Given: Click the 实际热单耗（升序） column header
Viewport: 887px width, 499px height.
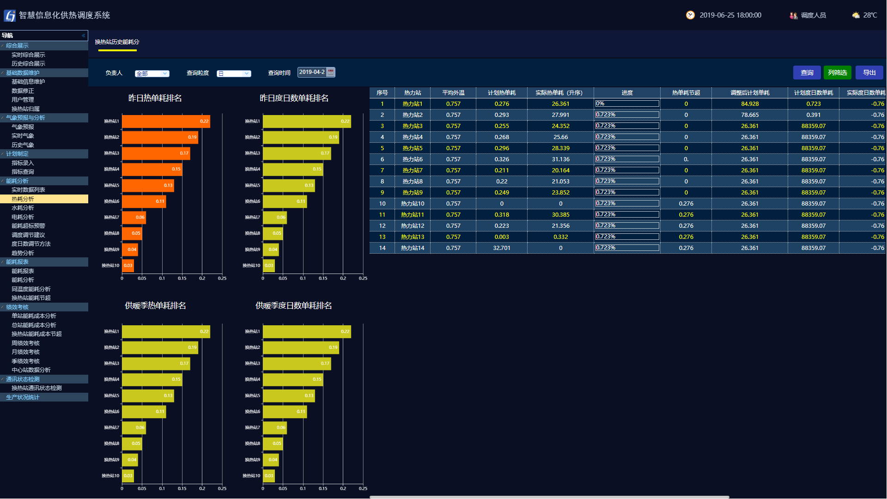Looking at the screenshot, I should [560, 93].
